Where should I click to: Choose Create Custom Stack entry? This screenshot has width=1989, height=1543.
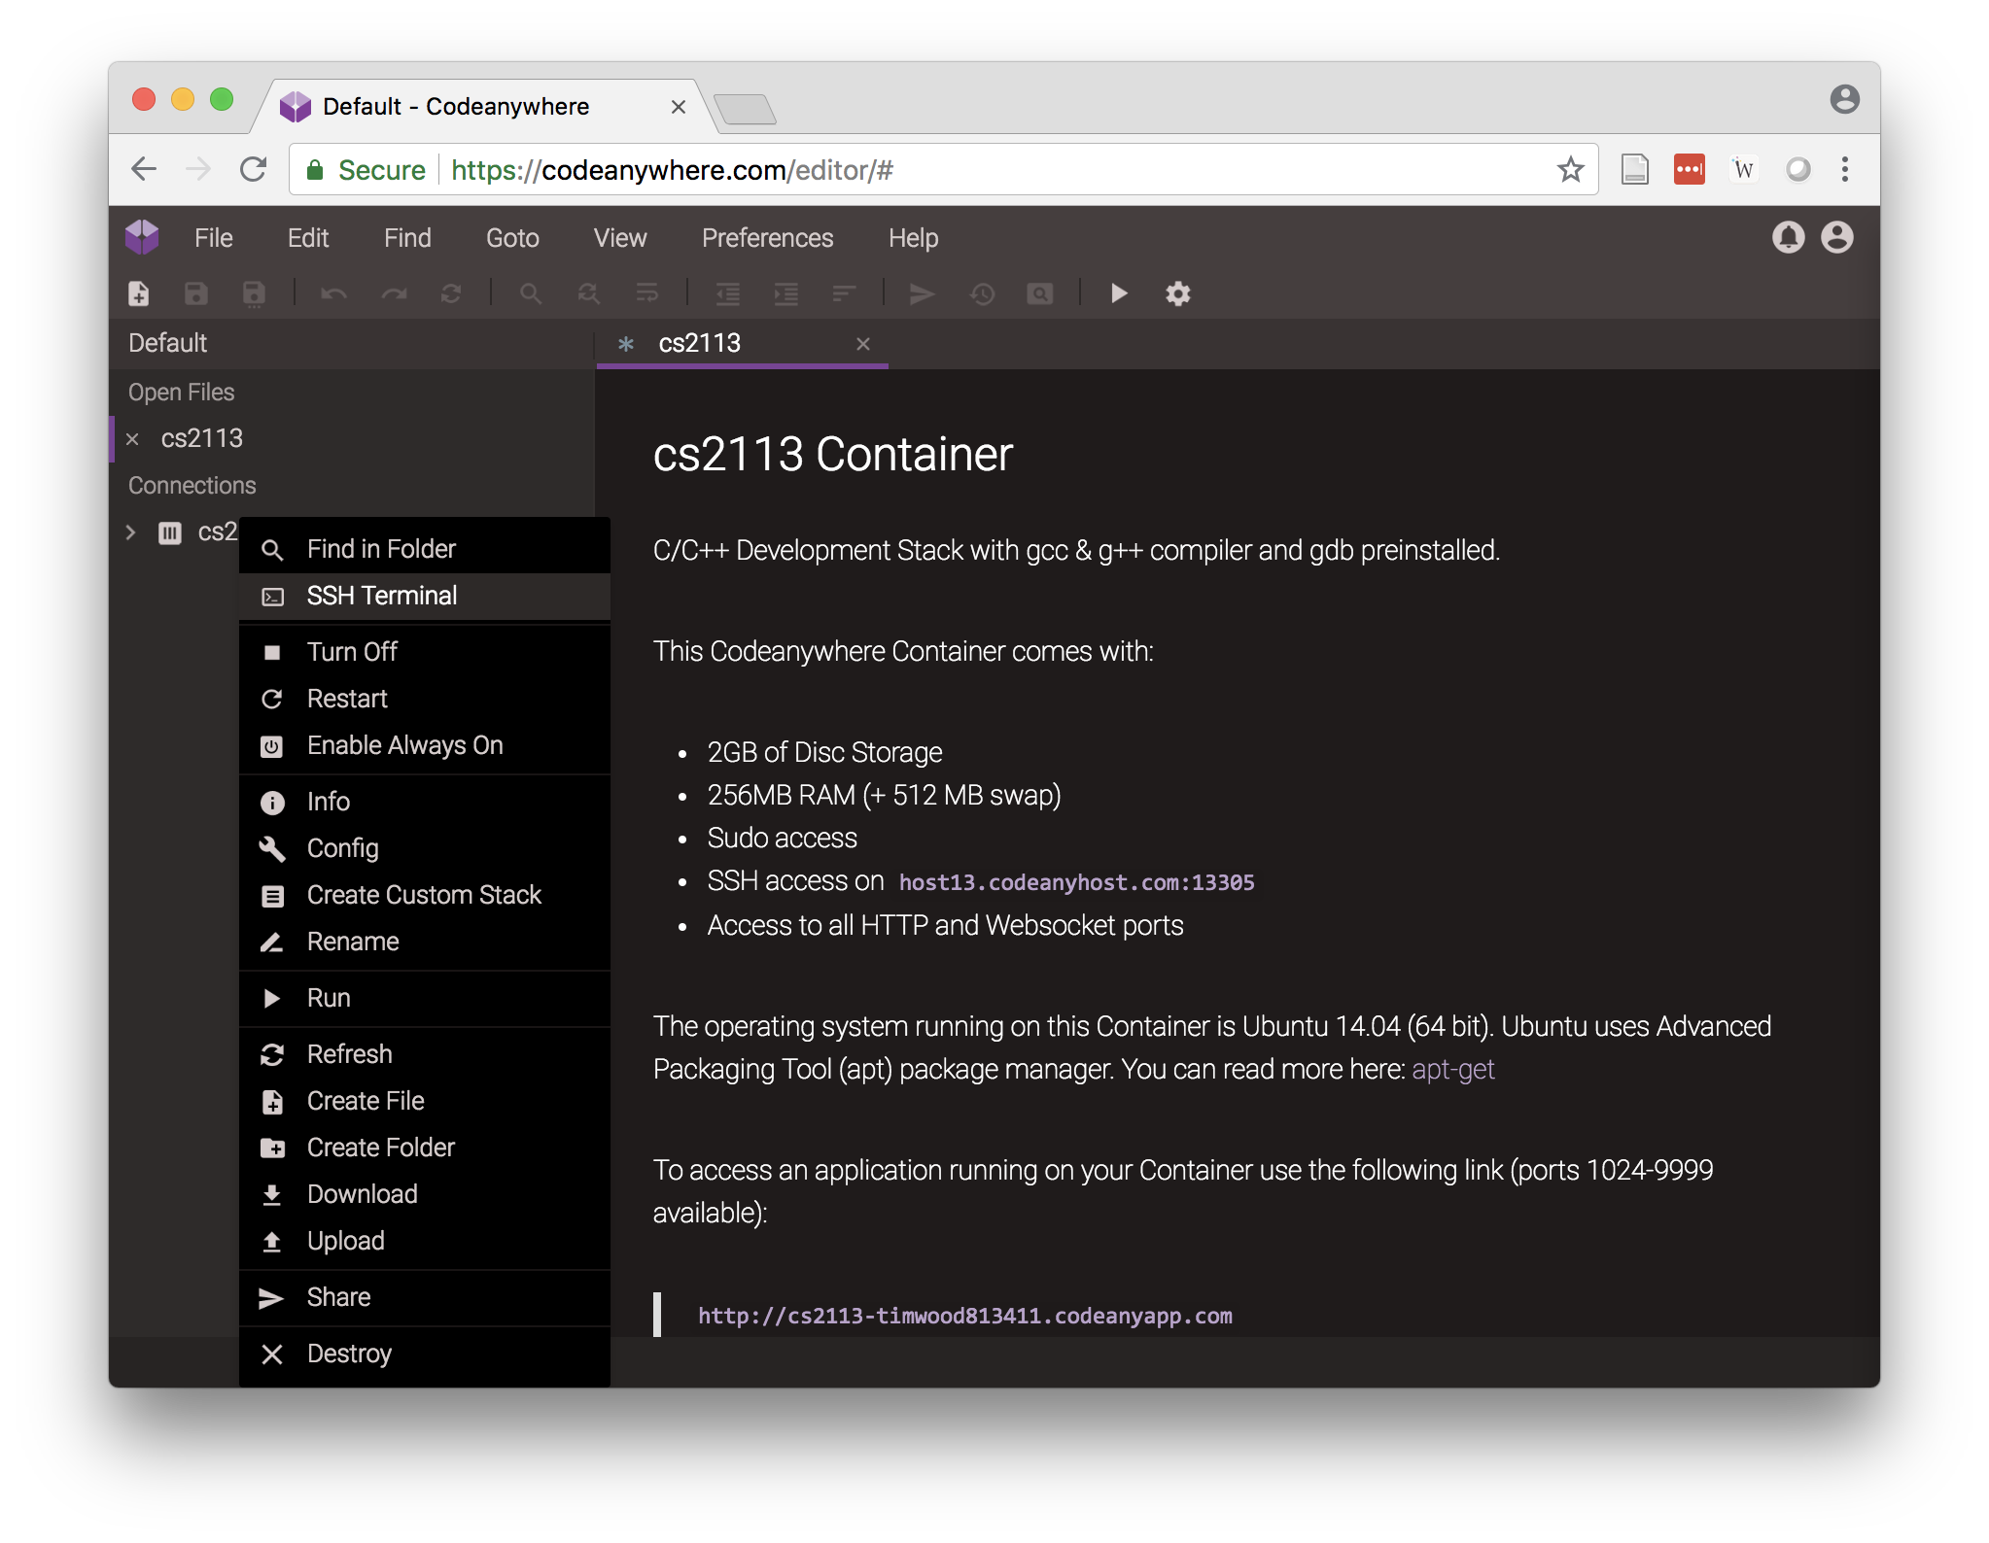tap(425, 895)
